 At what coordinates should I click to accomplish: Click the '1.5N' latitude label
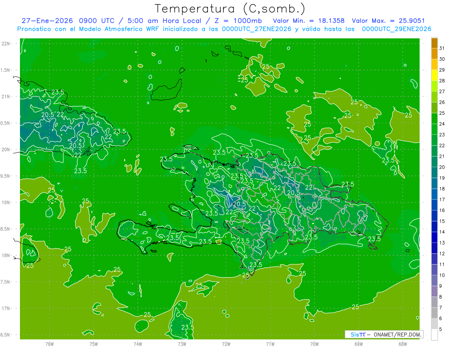tap(6, 70)
